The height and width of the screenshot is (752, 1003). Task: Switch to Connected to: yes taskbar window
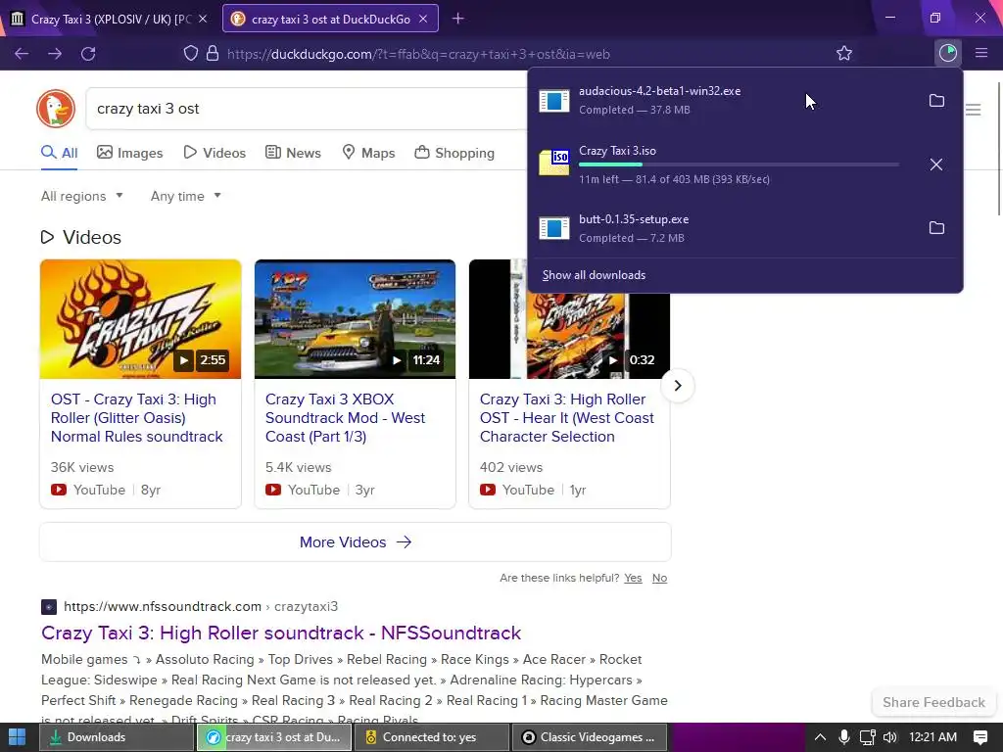coord(432,737)
